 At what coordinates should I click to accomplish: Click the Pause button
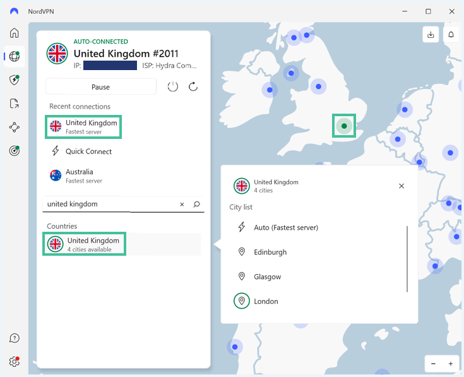pyautogui.click(x=100, y=87)
